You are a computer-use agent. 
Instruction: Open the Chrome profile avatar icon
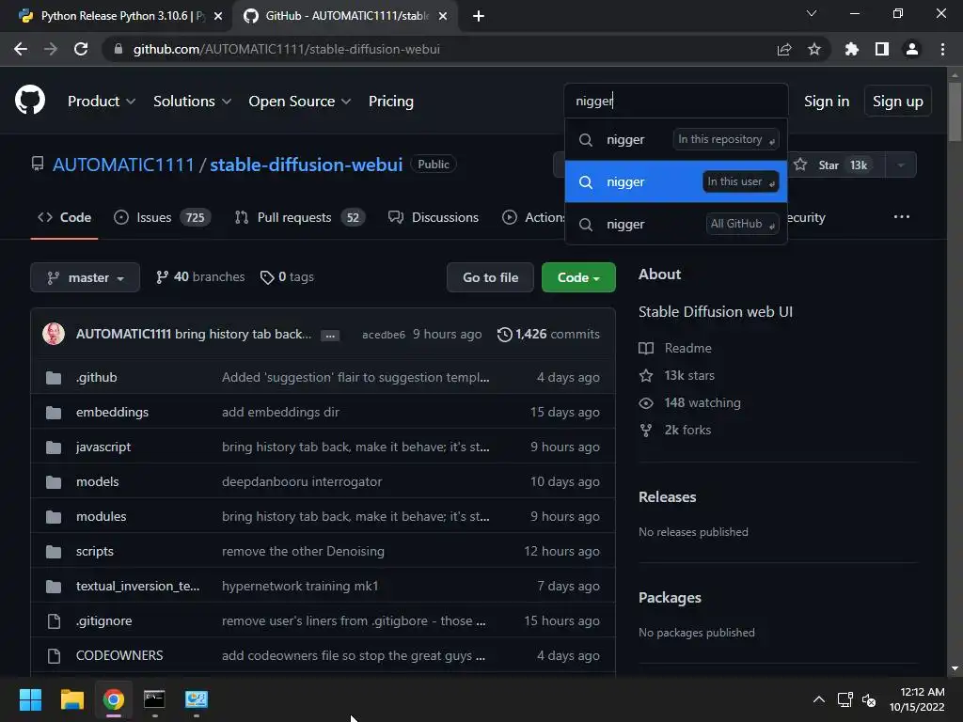[912, 49]
